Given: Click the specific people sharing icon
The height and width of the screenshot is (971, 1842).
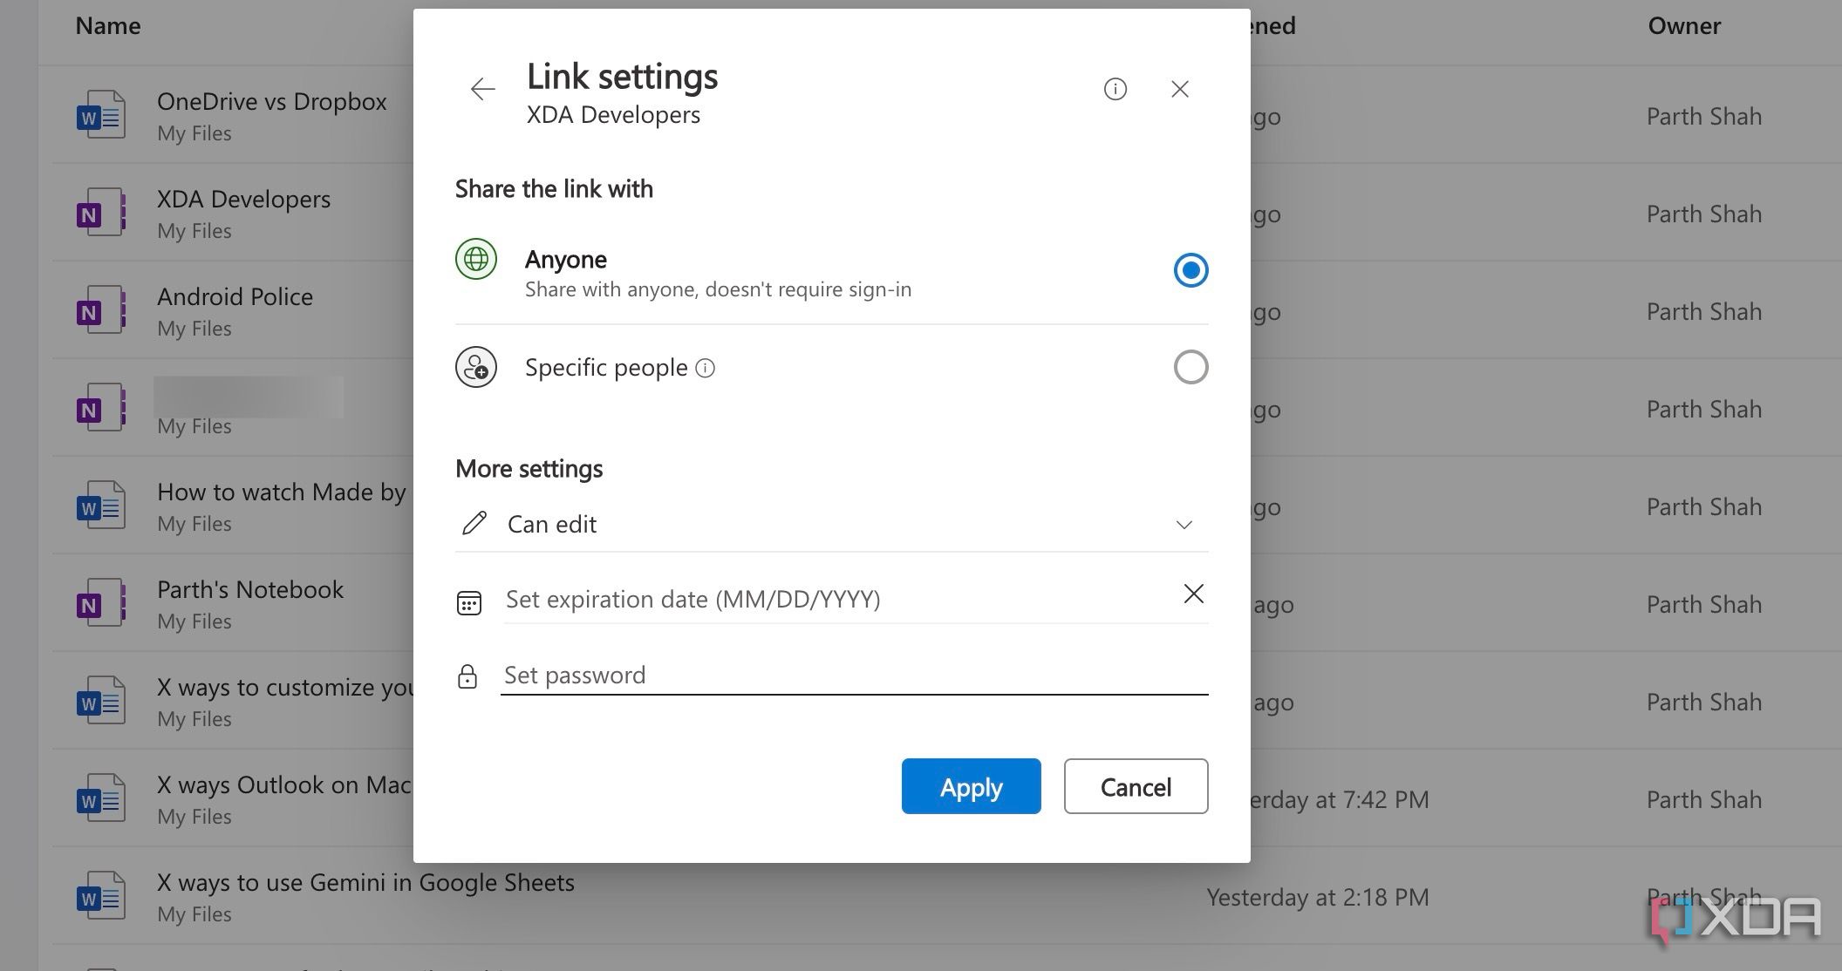Looking at the screenshot, I should point(475,366).
